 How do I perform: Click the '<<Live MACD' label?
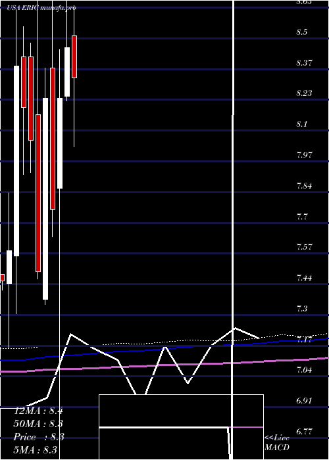pyautogui.click(x=277, y=443)
